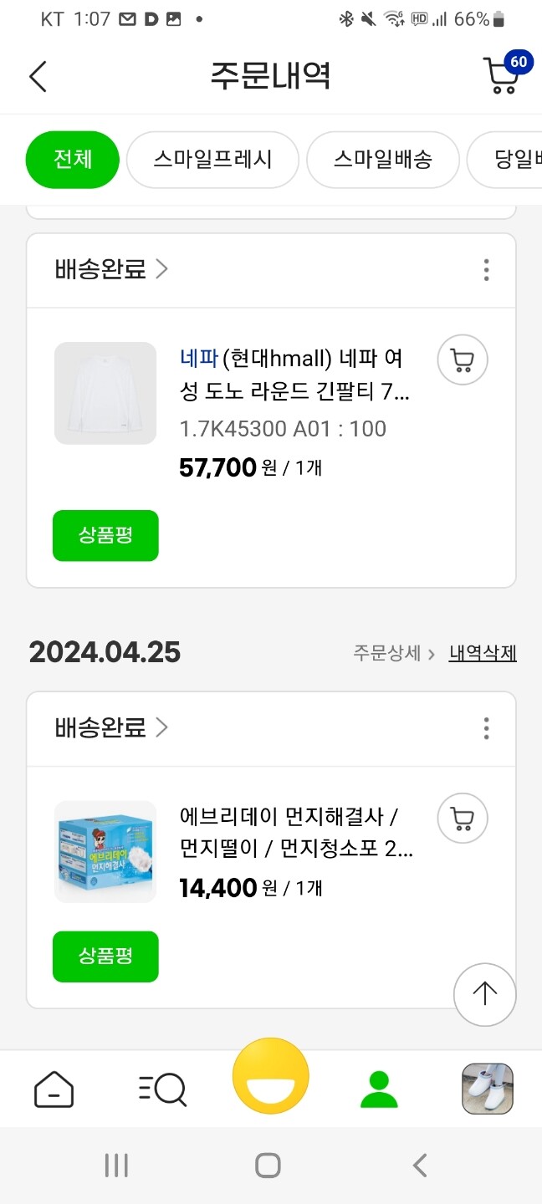Go back using the top-left arrow
The height and width of the screenshot is (1204, 542).
(33, 76)
